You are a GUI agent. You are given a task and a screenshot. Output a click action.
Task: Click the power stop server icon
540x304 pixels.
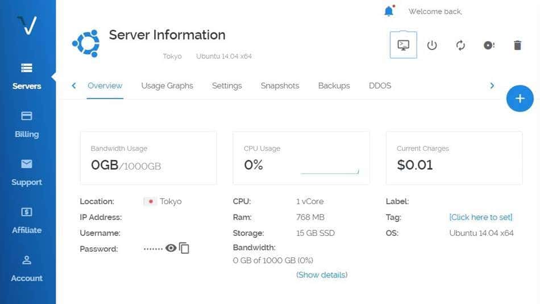432,45
